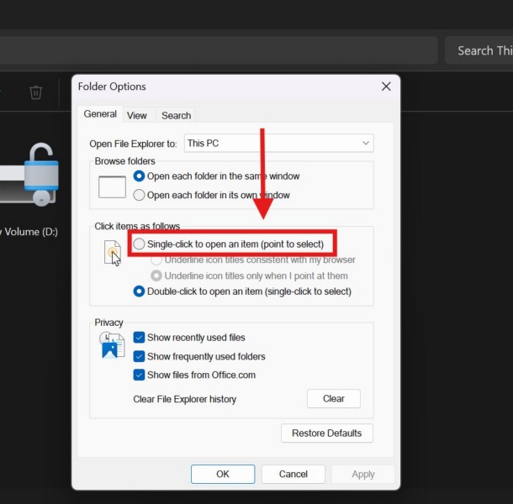Expand the Open File Explorer to dropdown
This screenshot has width=513, height=504.
(x=278, y=144)
